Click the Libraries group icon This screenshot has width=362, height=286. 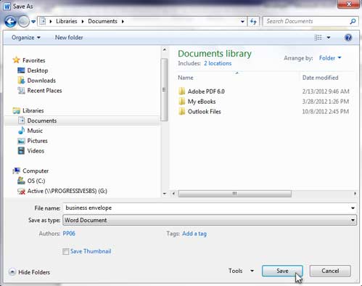(17, 110)
